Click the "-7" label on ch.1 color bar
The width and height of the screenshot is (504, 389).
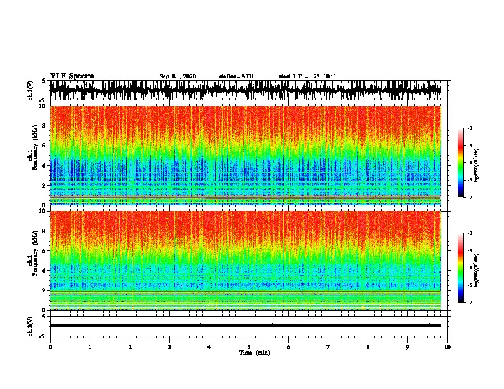click(470, 197)
